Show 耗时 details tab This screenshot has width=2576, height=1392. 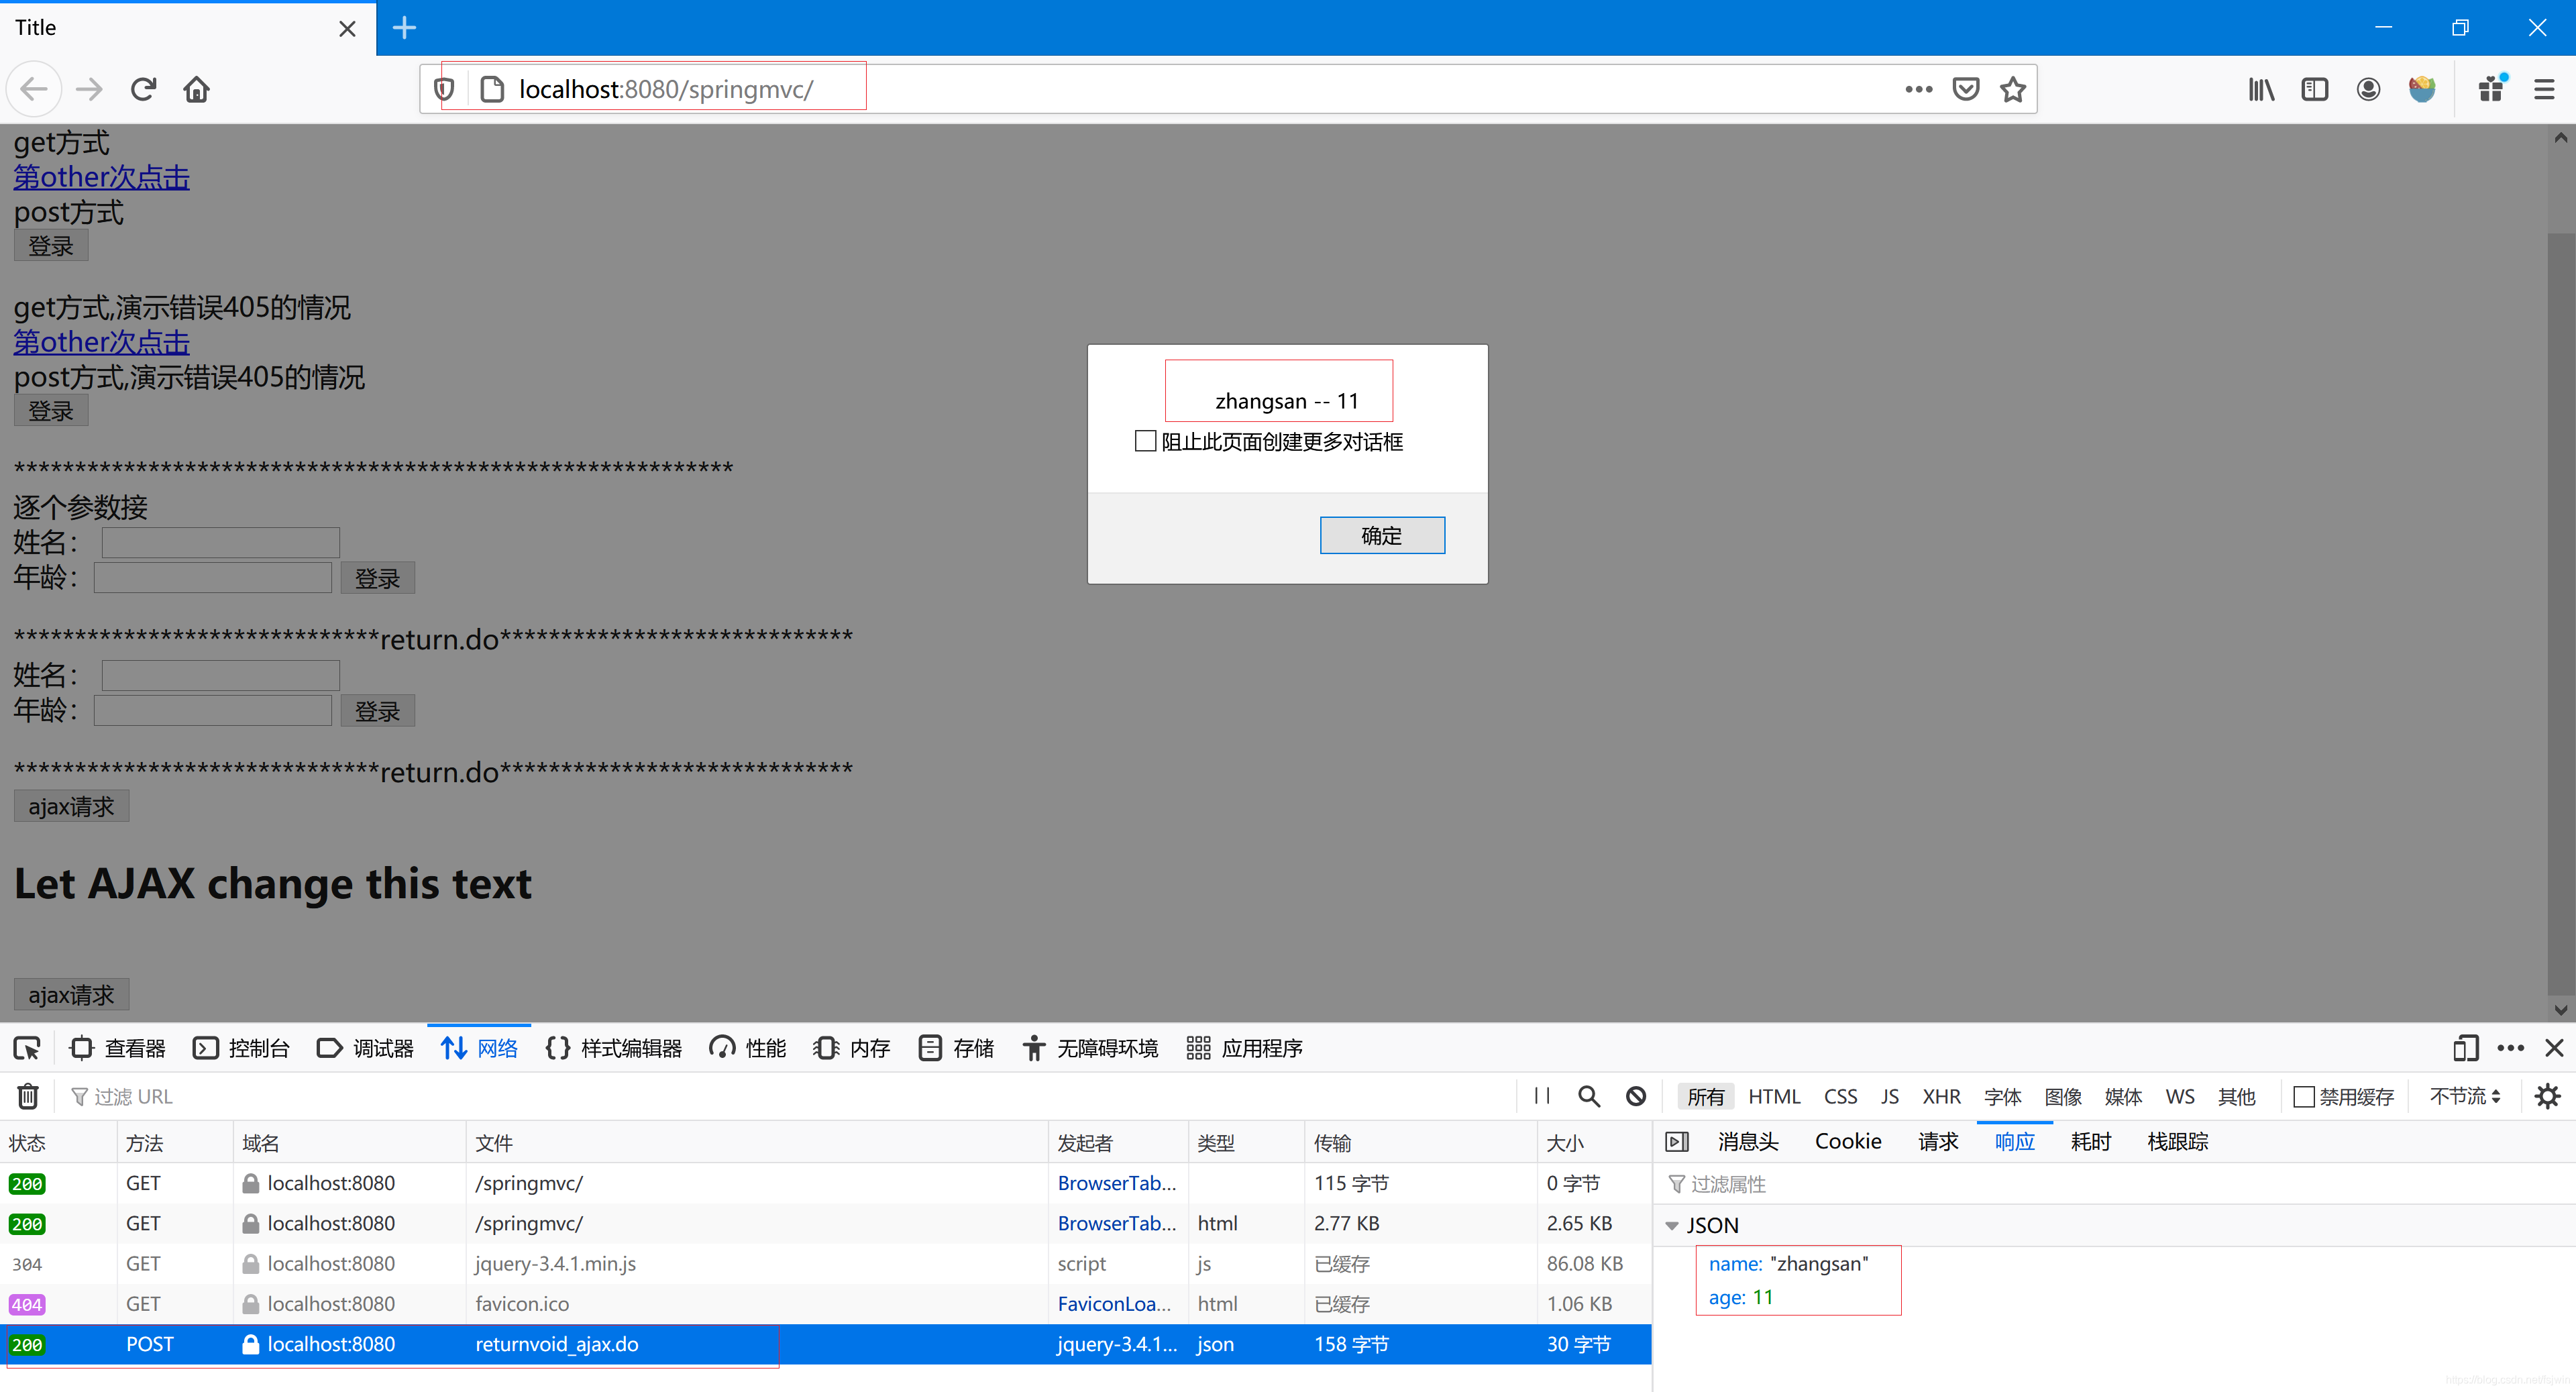[2090, 1142]
